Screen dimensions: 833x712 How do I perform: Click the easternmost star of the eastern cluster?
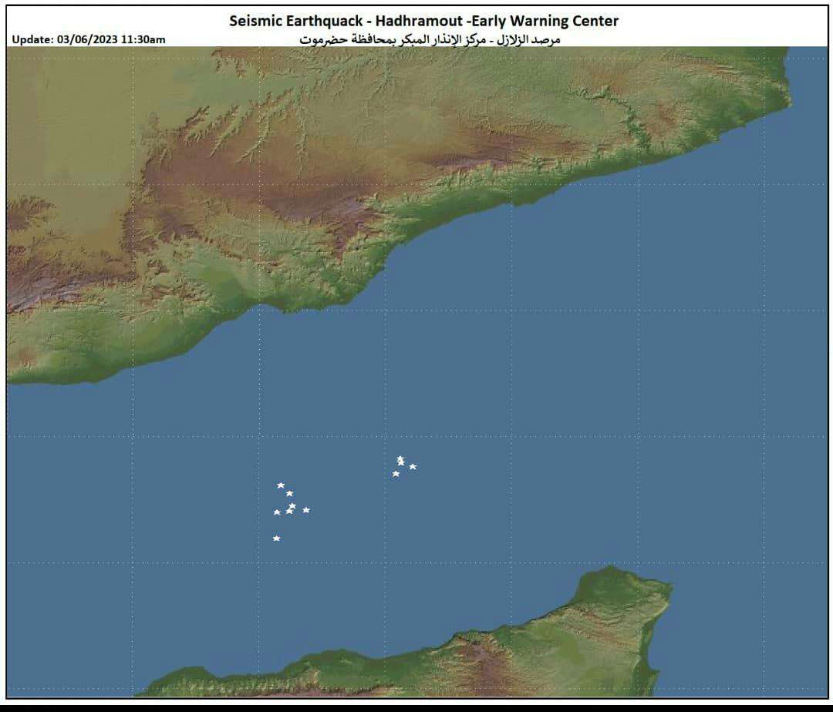[413, 467]
